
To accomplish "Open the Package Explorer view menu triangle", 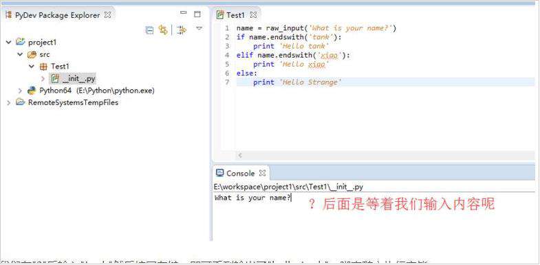I will pyautogui.click(x=199, y=28).
